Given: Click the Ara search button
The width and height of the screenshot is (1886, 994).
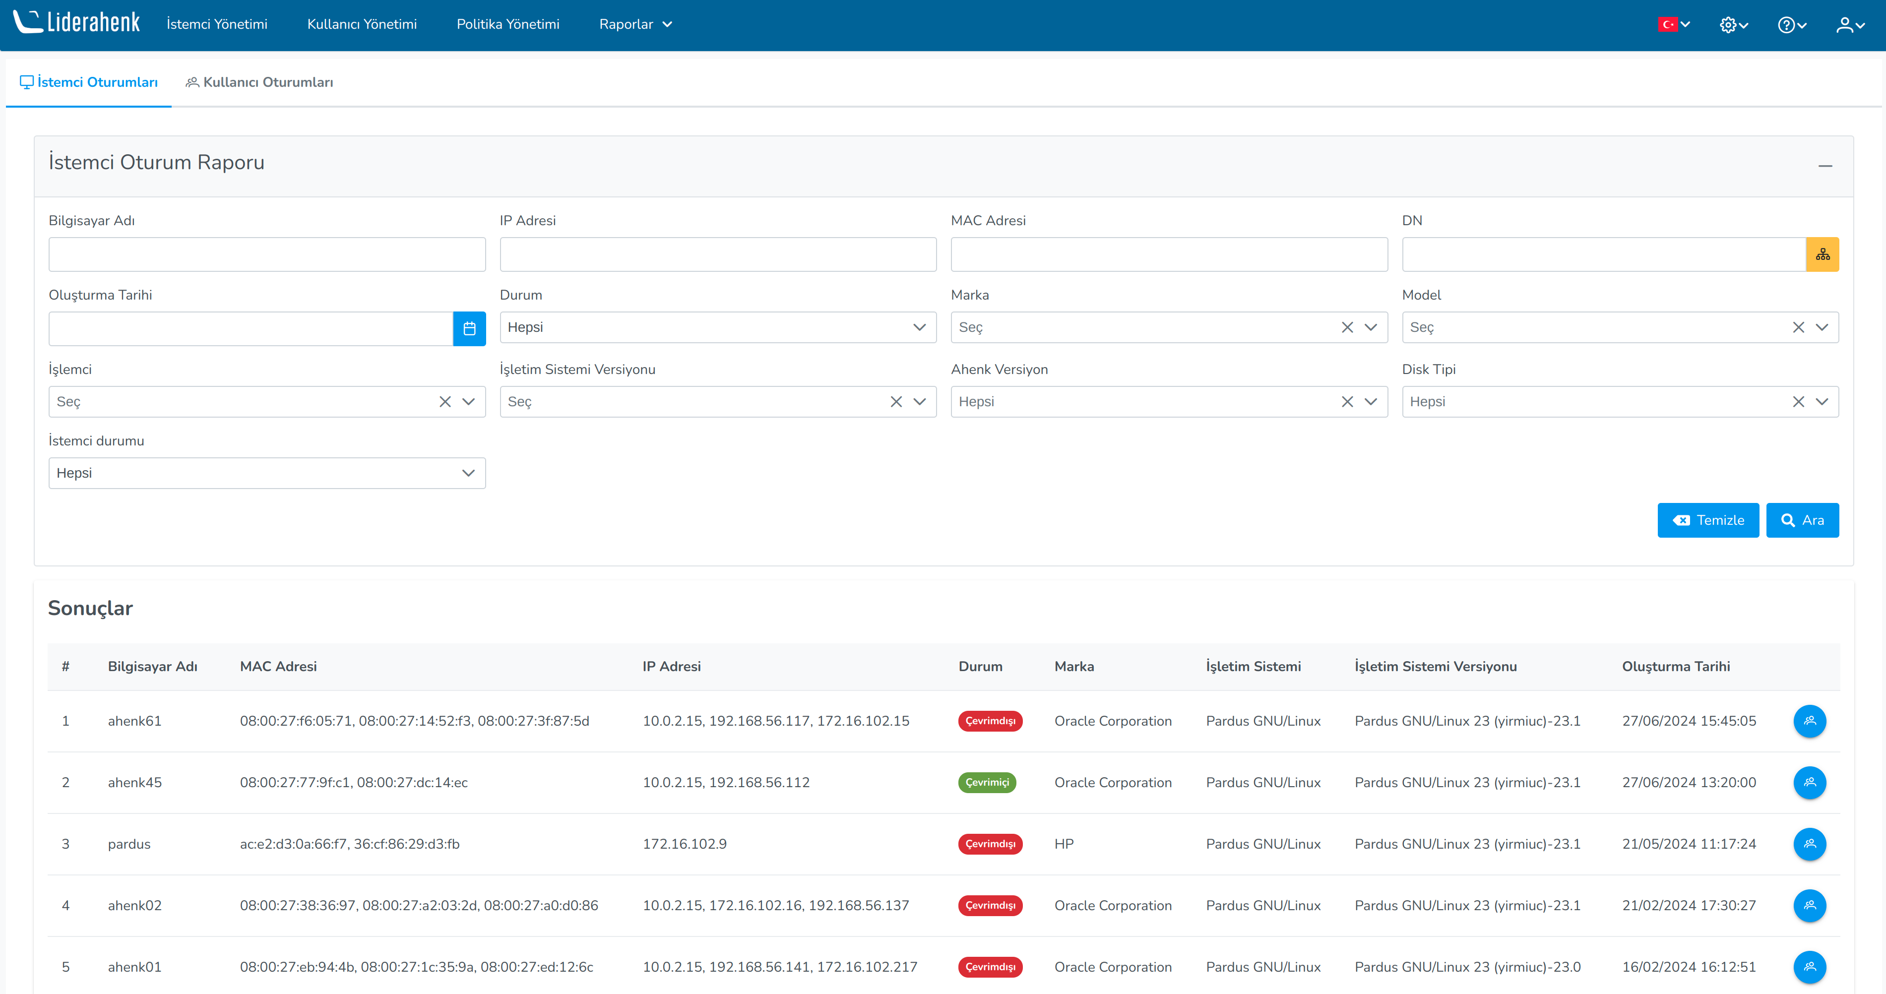Looking at the screenshot, I should pyautogui.click(x=1801, y=520).
